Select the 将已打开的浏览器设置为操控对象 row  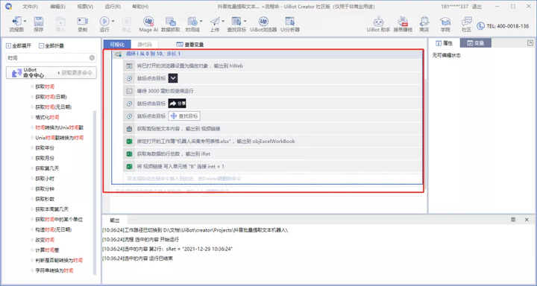pyautogui.click(x=273, y=66)
